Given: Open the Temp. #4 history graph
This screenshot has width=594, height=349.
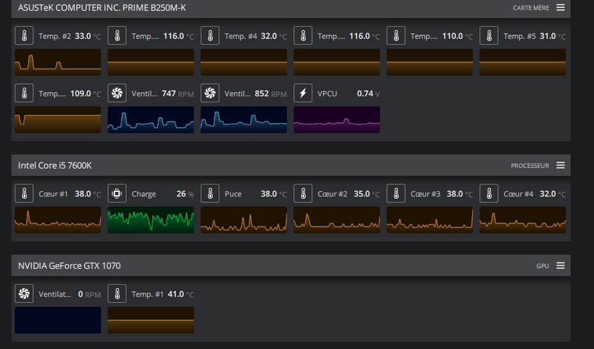Looking at the screenshot, I should click(x=244, y=62).
